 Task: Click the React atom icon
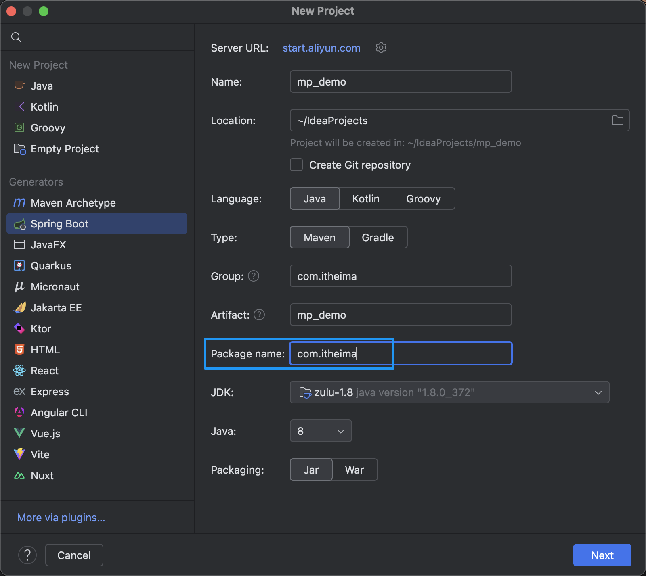coord(19,370)
